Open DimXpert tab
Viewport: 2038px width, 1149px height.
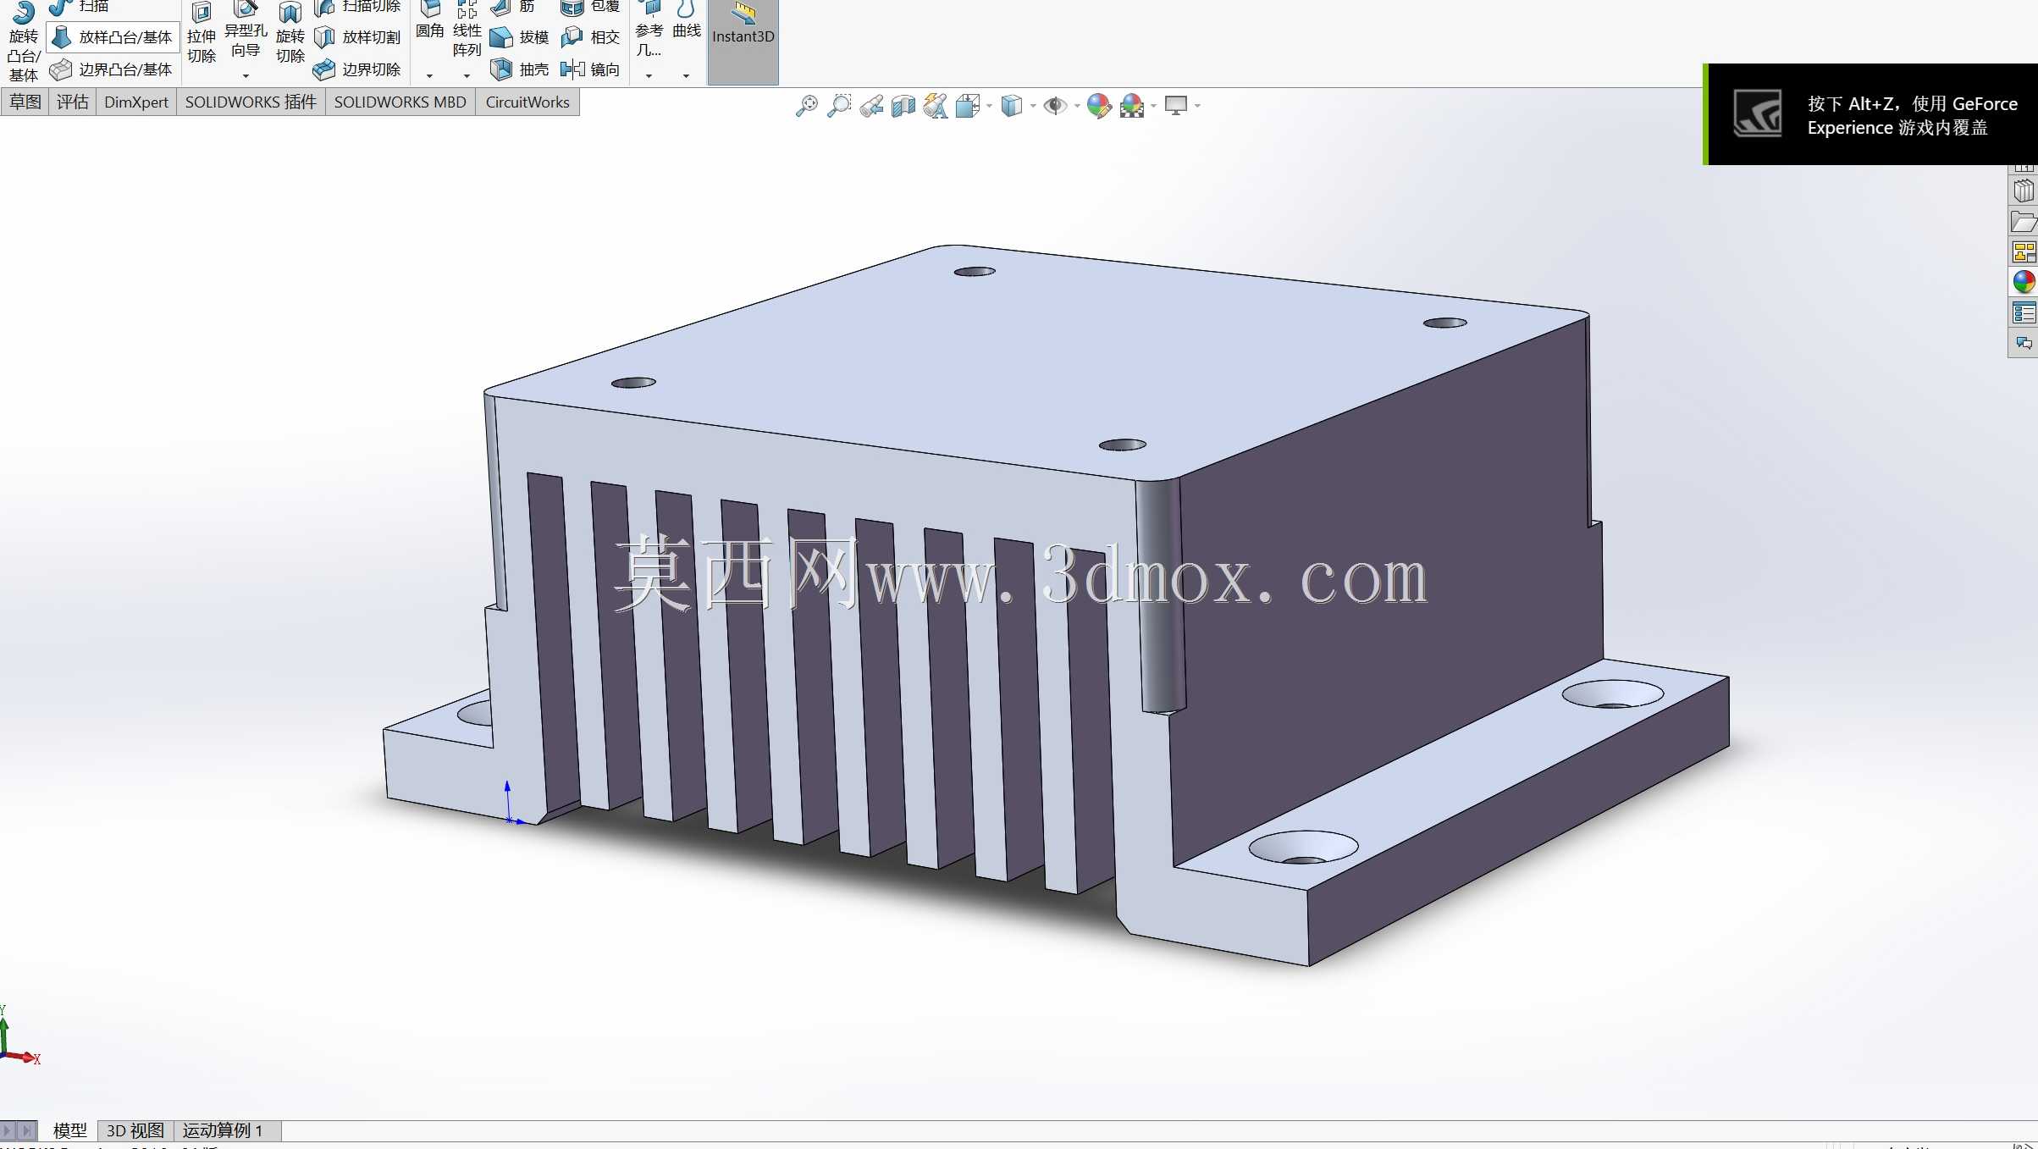(x=136, y=102)
